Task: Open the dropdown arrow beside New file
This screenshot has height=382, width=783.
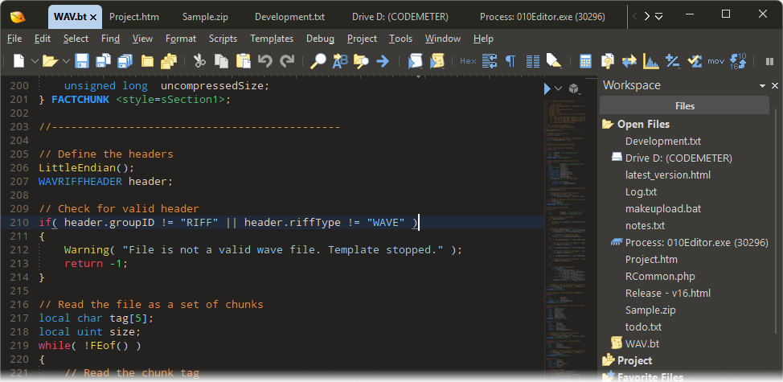Action: (x=35, y=61)
